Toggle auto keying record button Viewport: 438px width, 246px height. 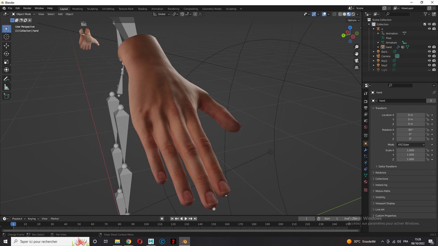click(x=162, y=219)
